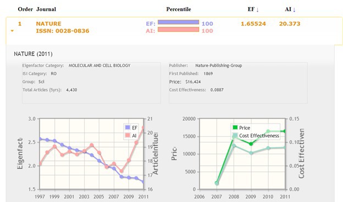The width and height of the screenshot is (343, 202).
Task: Click the Percentile column header
Action: 179,9
